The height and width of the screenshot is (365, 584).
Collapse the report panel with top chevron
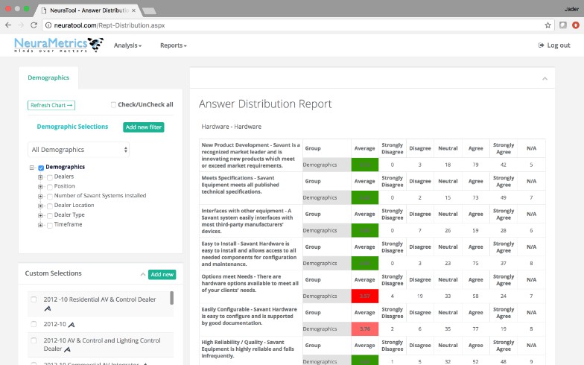(545, 78)
